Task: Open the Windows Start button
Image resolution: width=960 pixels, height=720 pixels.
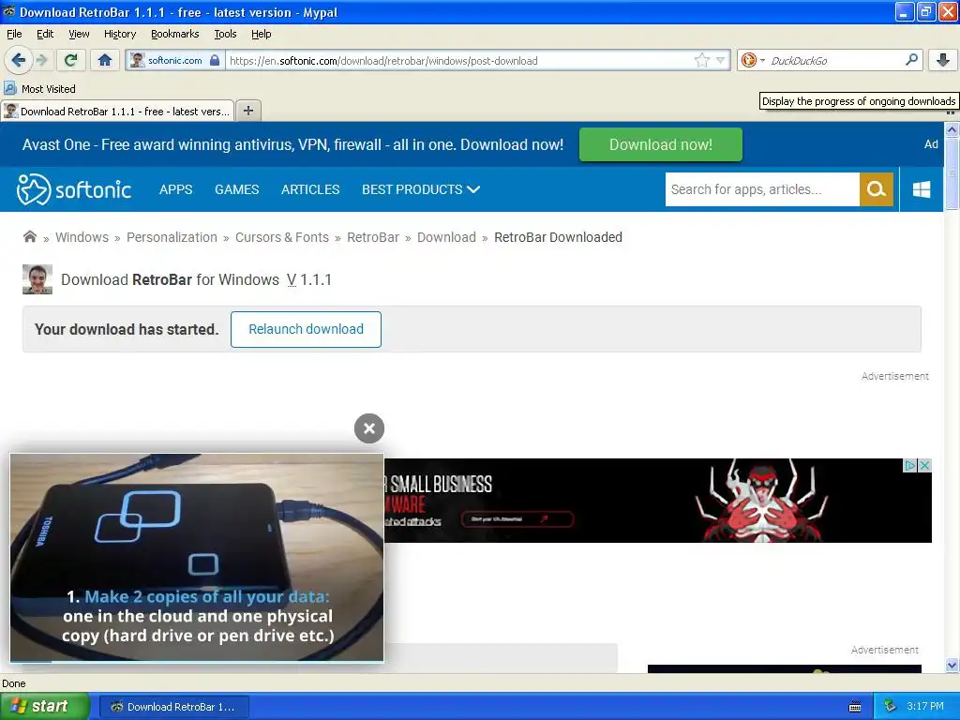Action: coord(45,707)
